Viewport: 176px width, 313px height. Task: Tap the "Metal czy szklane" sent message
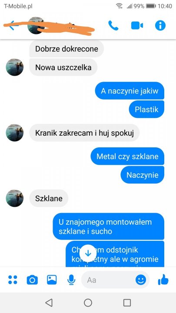[x=127, y=156]
